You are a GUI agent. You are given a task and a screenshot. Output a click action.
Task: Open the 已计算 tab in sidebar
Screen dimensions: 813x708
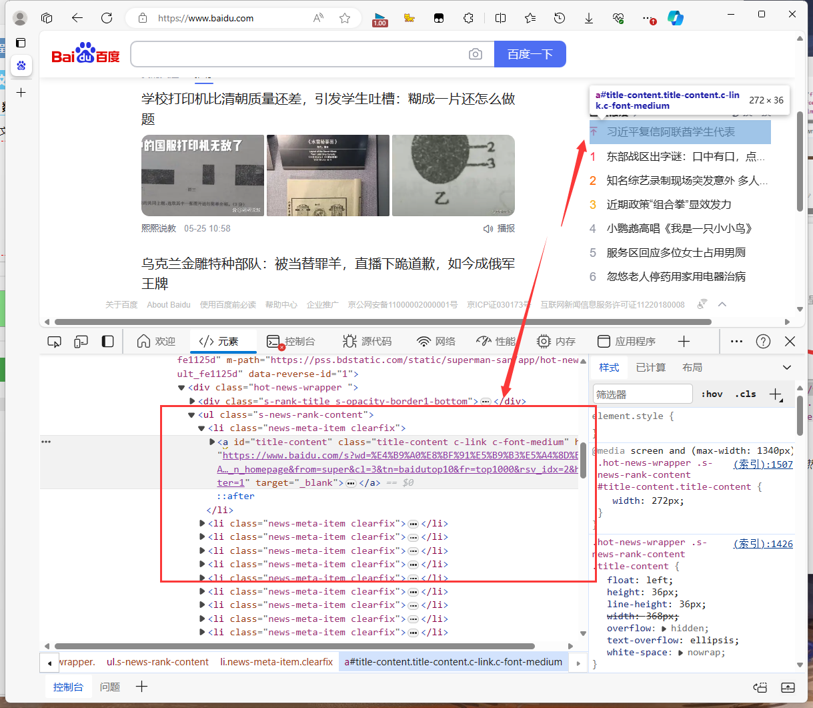click(x=650, y=368)
